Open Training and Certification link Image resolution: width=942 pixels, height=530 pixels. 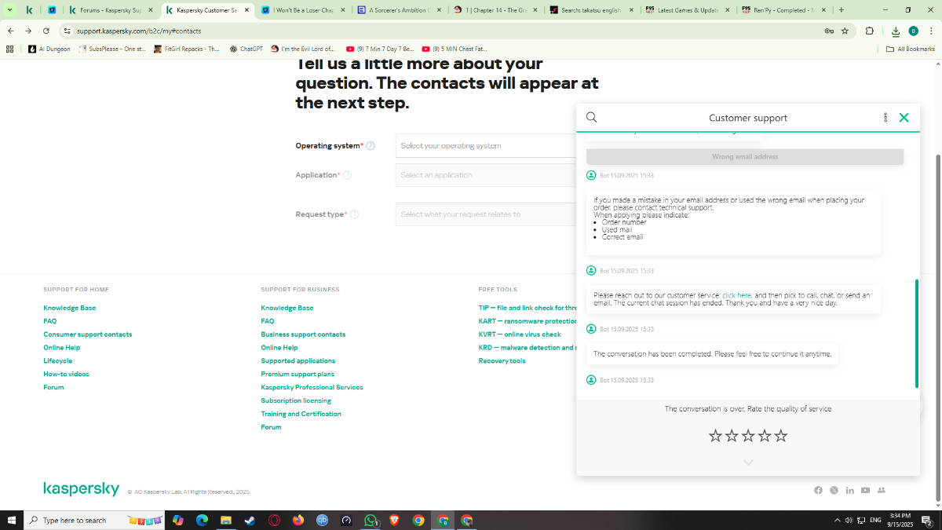[301, 414]
